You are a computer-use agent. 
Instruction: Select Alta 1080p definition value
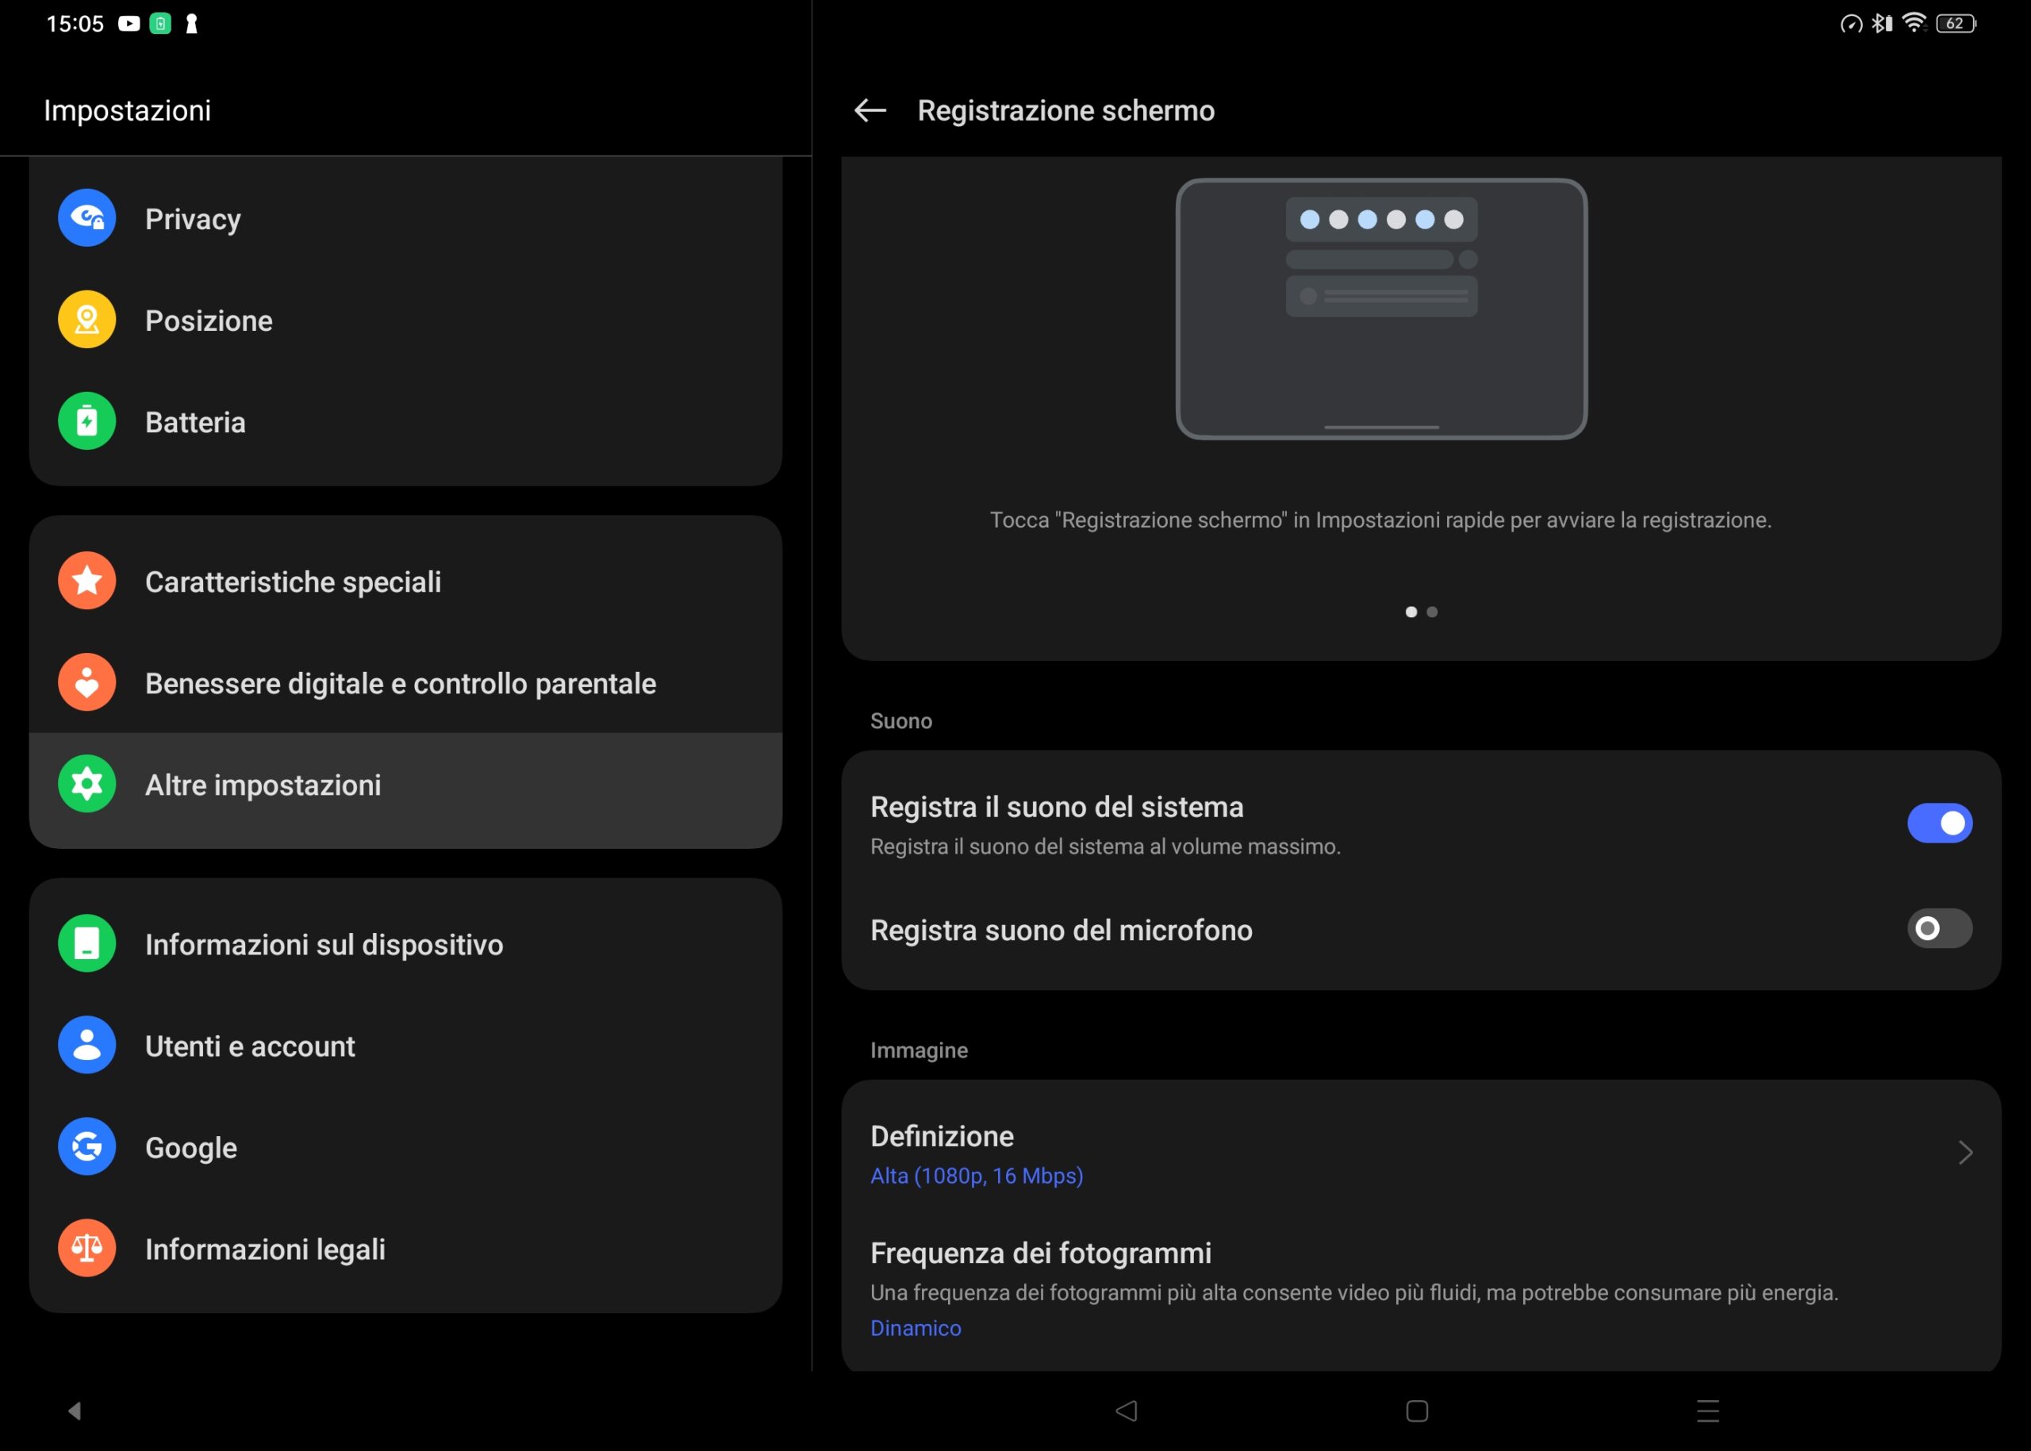[x=976, y=1176]
